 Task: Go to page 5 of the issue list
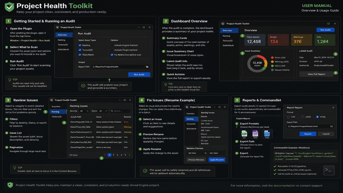point(125,155)
